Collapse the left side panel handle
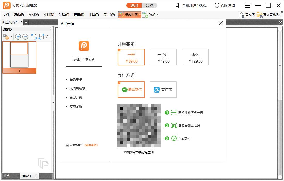 [x=54, y=103]
